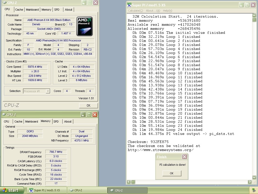Click the Super PI title bar icon

129,5
